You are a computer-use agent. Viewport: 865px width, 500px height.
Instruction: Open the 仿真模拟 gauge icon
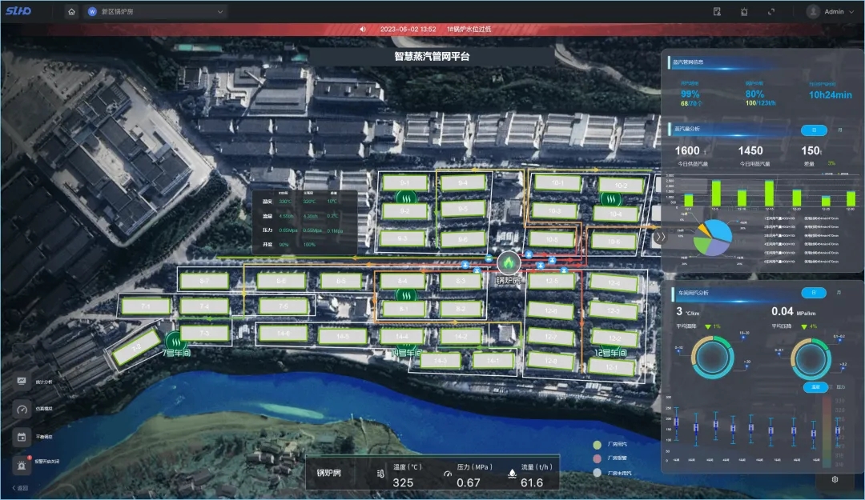pos(21,408)
